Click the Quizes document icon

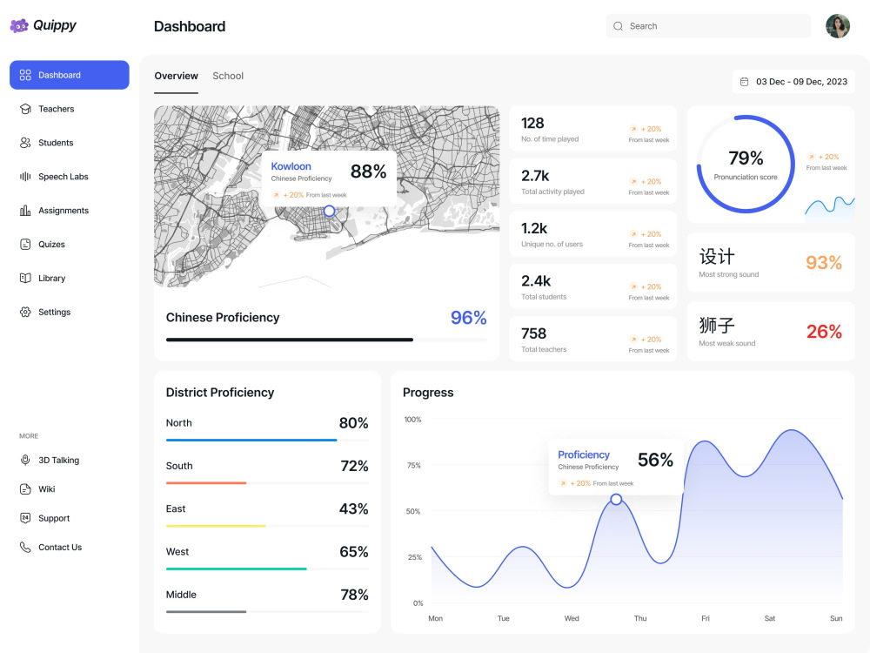pos(25,245)
